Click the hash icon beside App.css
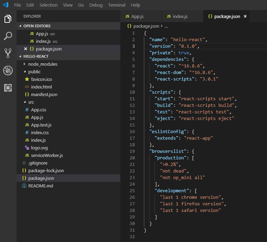 27,110
